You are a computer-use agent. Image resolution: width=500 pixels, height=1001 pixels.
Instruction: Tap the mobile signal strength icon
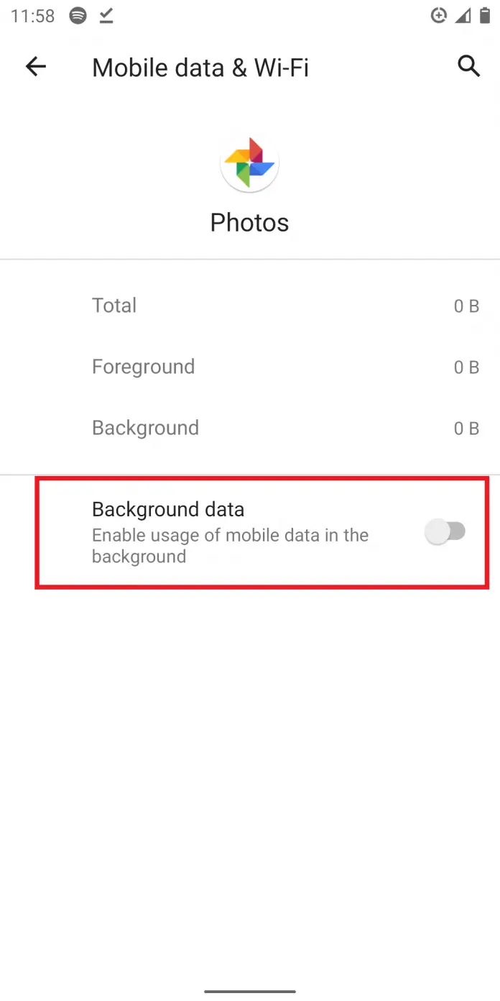[462, 16]
